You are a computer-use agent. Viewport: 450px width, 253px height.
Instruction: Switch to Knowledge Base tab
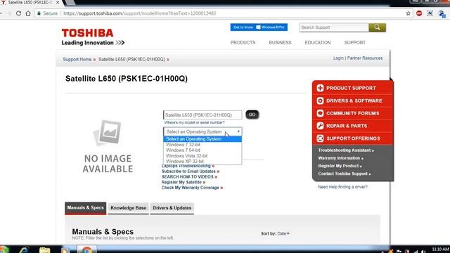click(128, 208)
